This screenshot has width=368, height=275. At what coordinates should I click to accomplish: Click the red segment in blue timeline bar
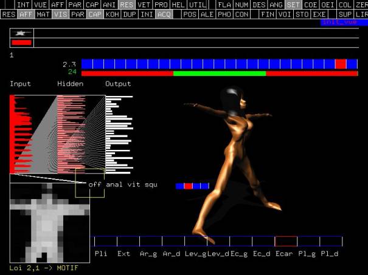point(340,64)
